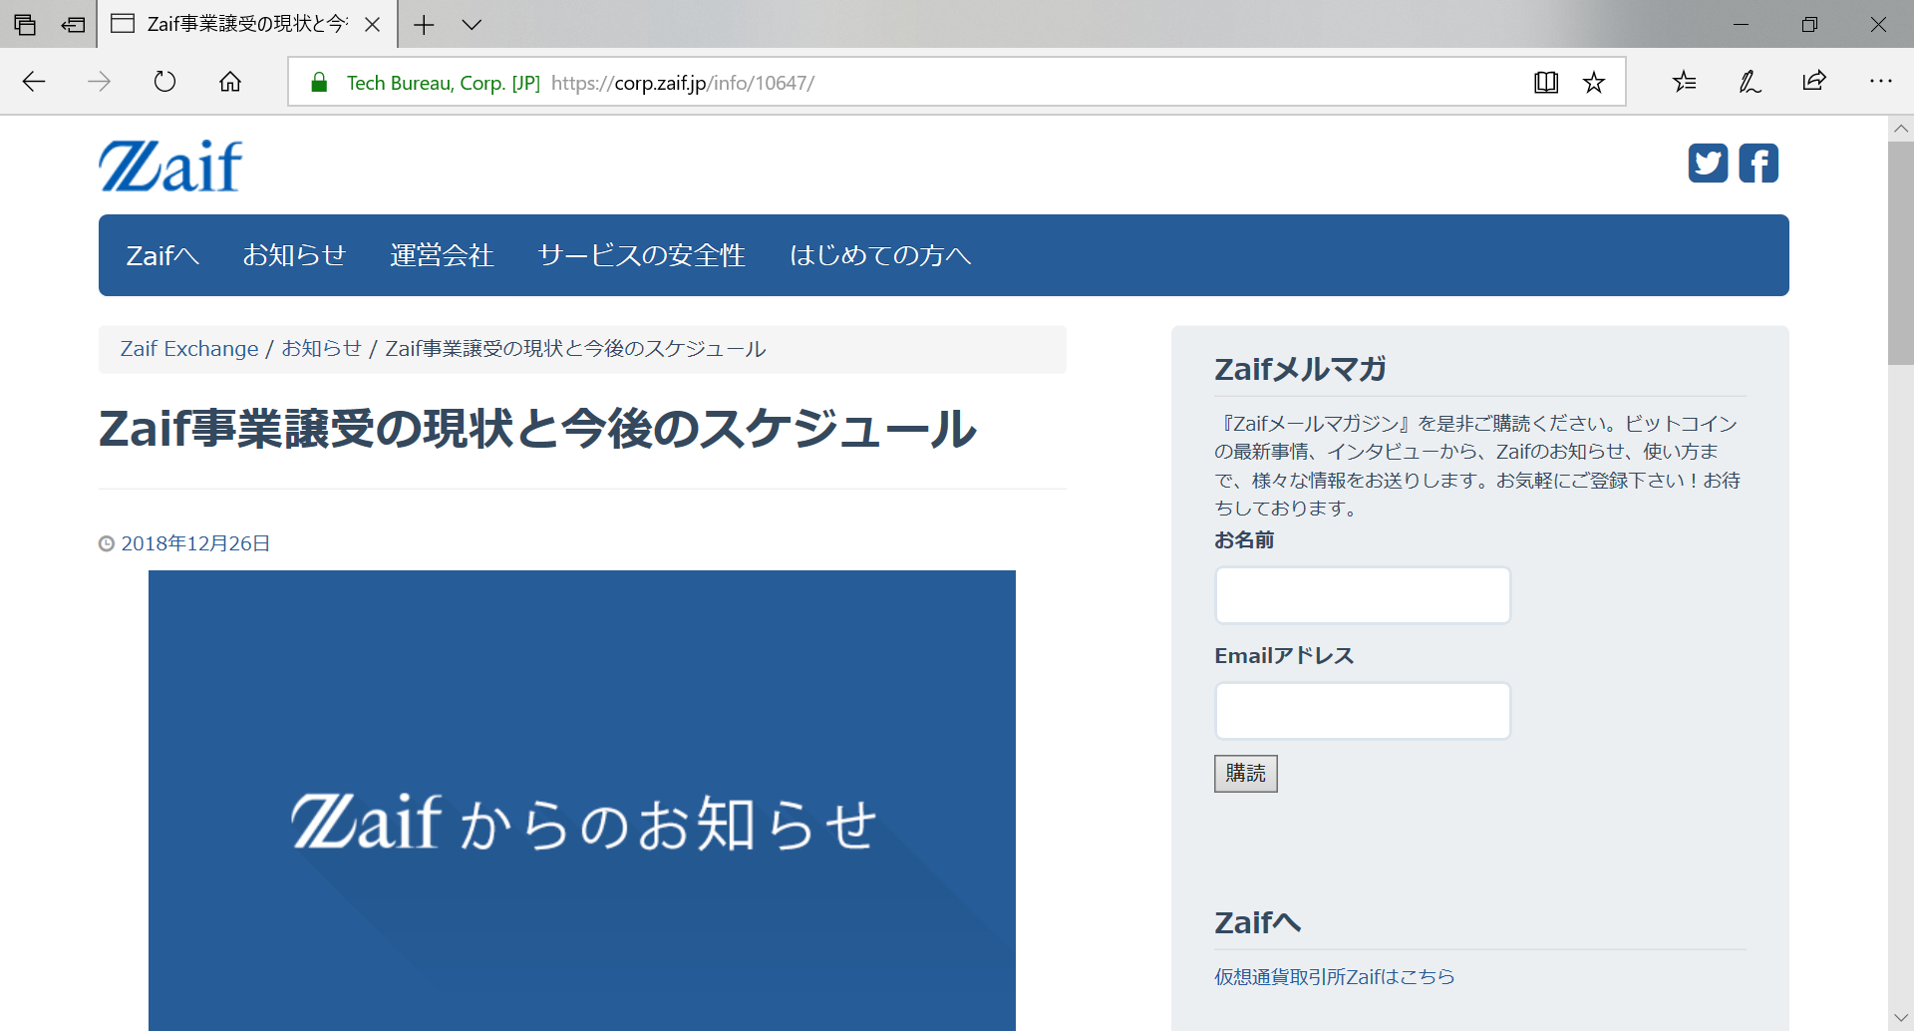Open the add notes pen icon
The image size is (1914, 1031).
pos(1750,82)
